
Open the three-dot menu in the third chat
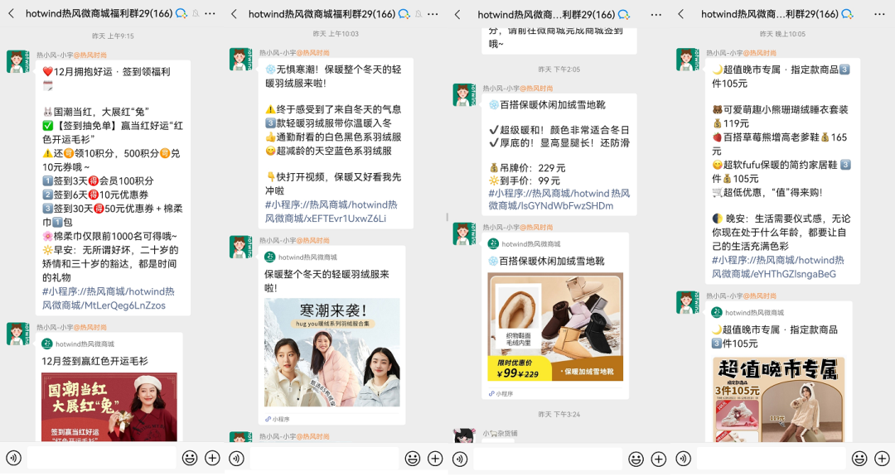tap(656, 14)
